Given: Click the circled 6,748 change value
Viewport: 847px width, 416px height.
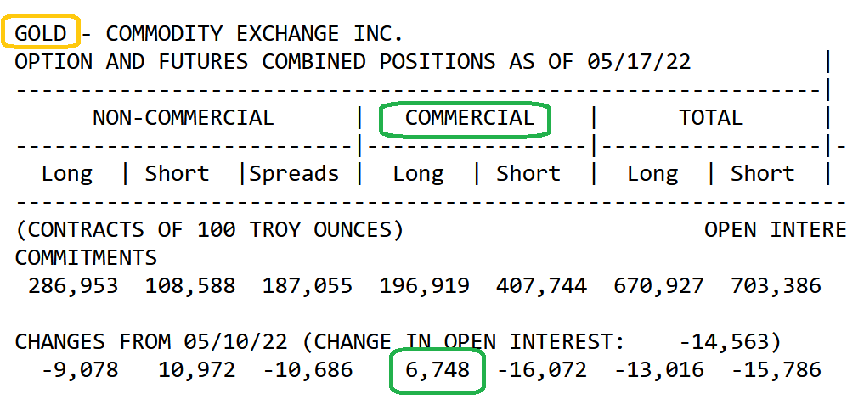Looking at the screenshot, I should point(437,370).
